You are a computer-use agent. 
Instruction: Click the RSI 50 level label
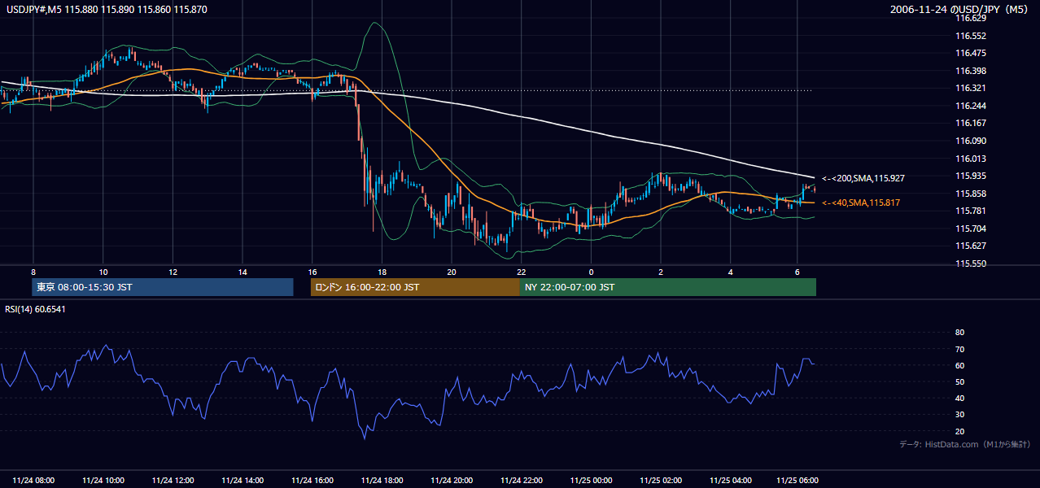tap(959, 381)
